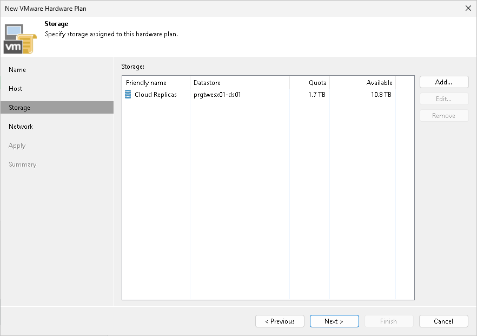Edit the selected storage quota

[443, 98]
